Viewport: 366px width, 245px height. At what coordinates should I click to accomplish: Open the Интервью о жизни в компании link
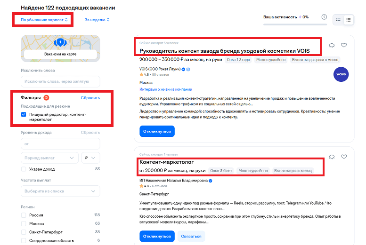coord(166,89)
